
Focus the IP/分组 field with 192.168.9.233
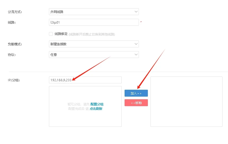[x=85, y=80]
